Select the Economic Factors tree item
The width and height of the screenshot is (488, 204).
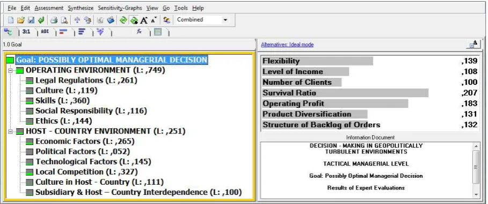[x=85, y=141]
